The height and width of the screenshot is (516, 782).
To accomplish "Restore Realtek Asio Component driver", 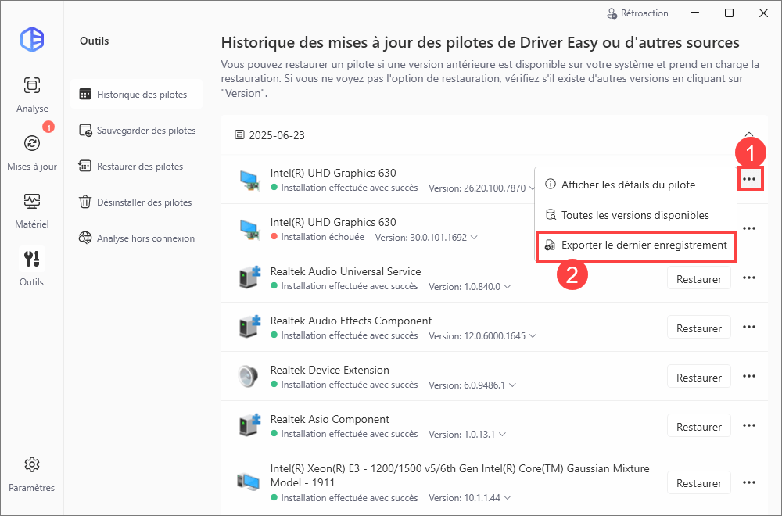I will [698, 427].
